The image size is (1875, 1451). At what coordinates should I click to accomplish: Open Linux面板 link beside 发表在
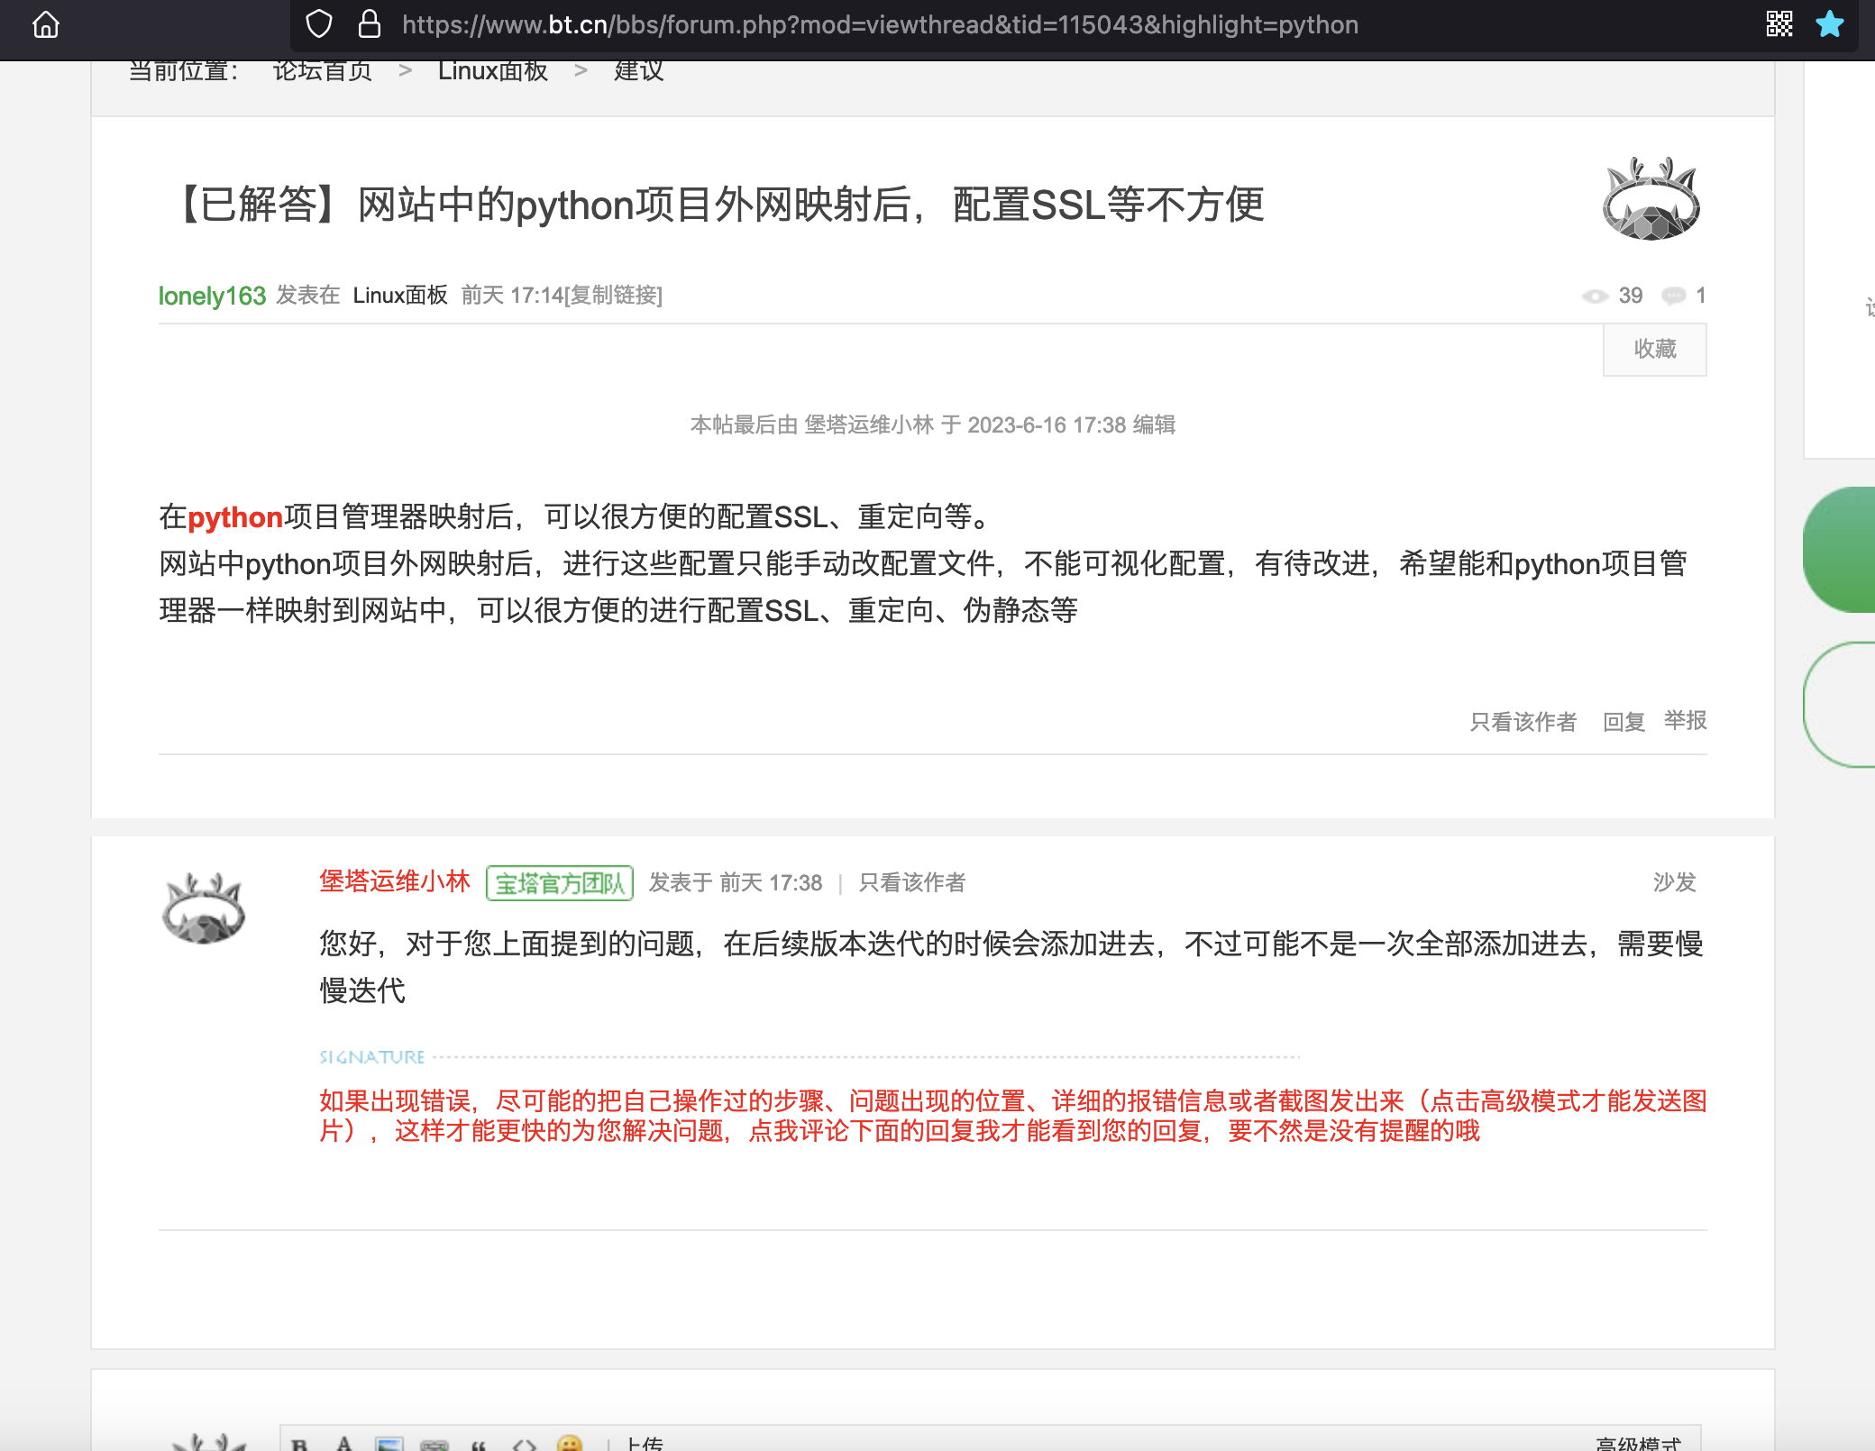coord(400,296)
